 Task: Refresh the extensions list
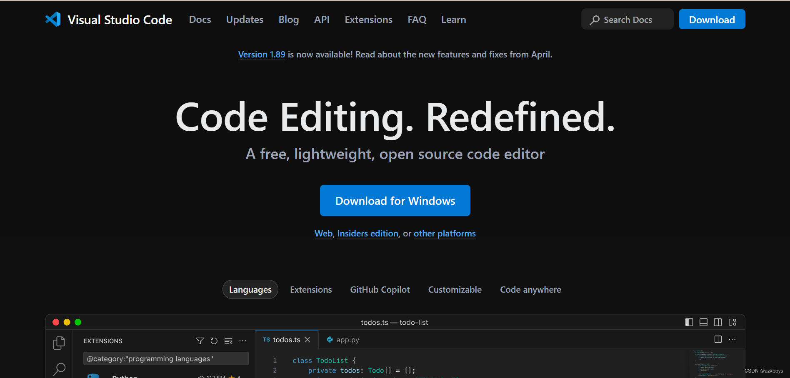pos(214,341)
